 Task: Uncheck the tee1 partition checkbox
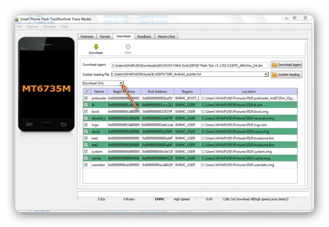[x=86, y=138]
